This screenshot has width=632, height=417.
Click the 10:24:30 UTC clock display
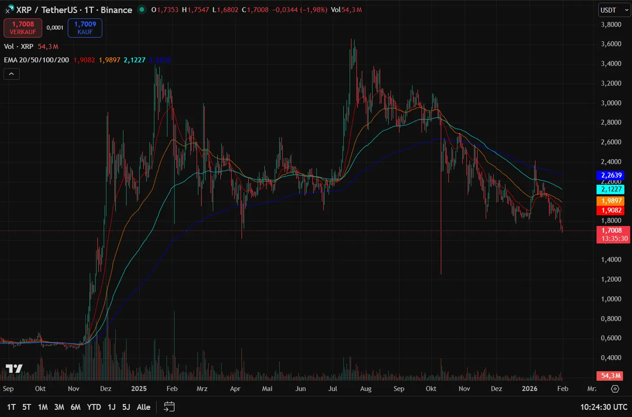coord(603,407)
